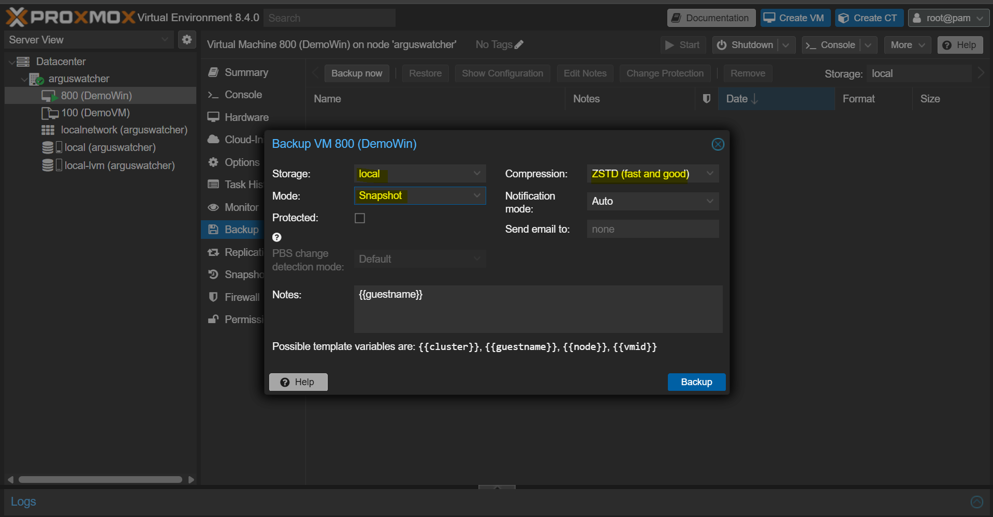Image resolution: width=993 pixels, height=517 pixels.
Task: Click the Backup now button
Action: point(357,73)
